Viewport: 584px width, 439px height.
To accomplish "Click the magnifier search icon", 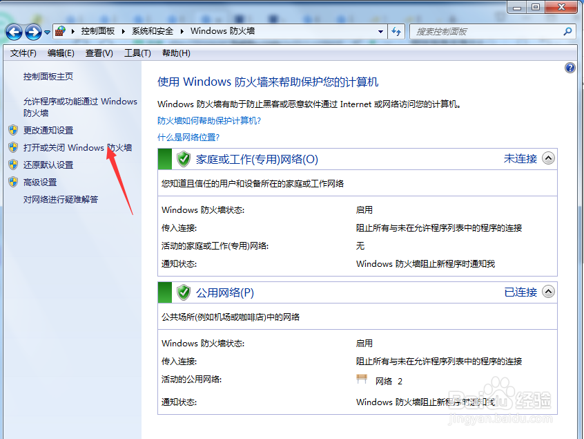I will (567, 32).
